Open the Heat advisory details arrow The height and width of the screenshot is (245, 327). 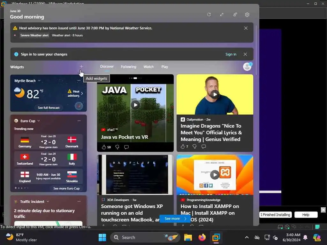click(82, 93)
